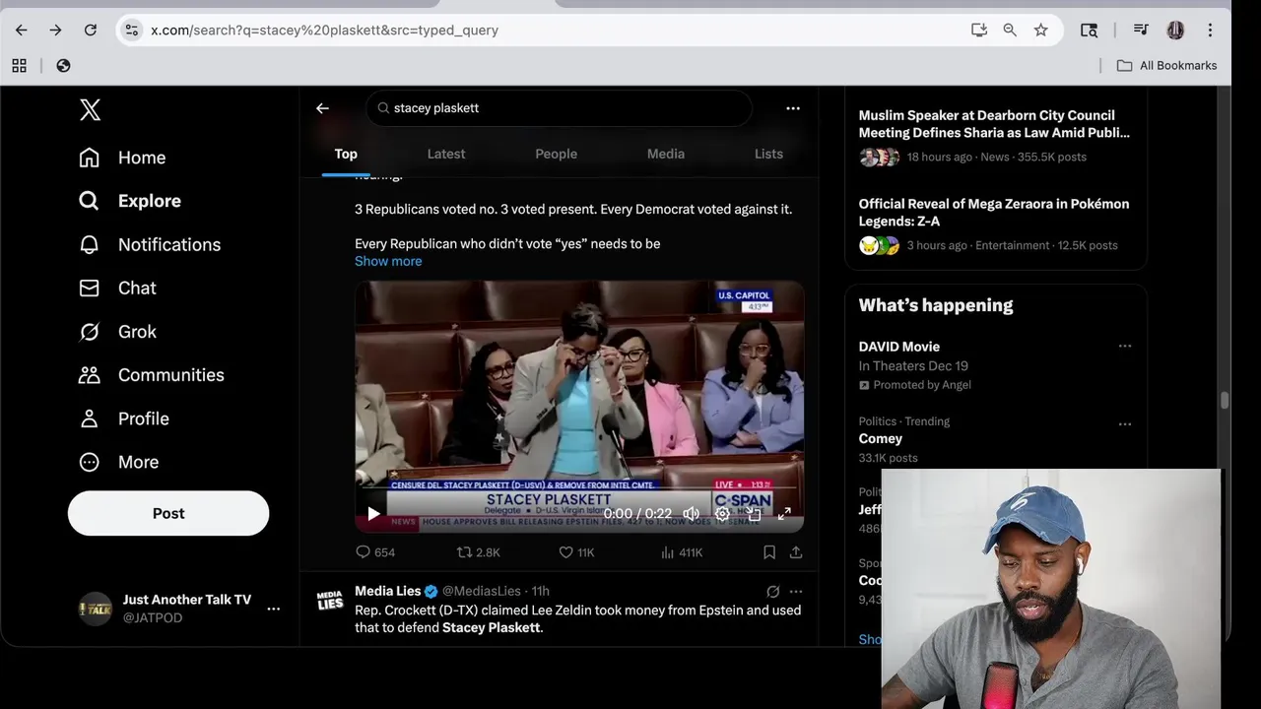Open Chrome three-dot menu
The image size is (1261, 709).
(1210, 31)
